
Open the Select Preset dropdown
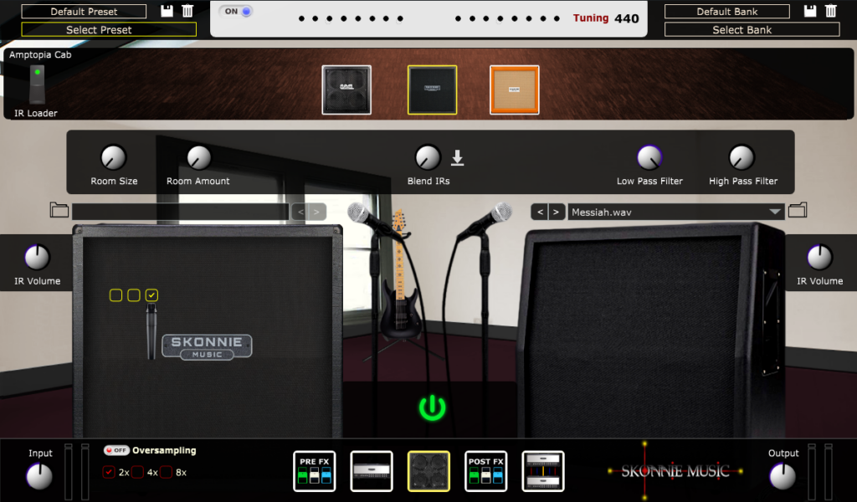(109, 29)
